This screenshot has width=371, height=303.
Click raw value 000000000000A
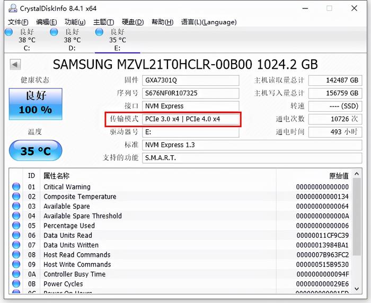[322, 216]
